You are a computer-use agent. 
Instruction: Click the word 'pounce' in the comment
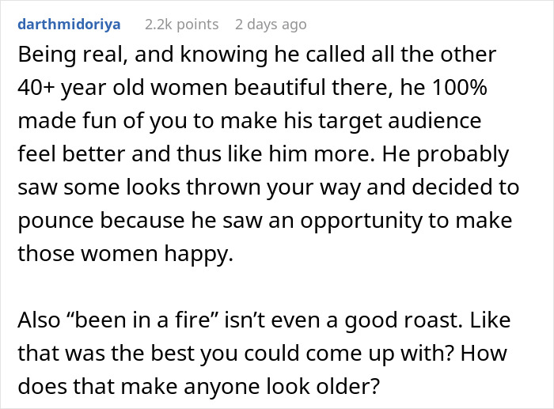click(x=55, y=221)
